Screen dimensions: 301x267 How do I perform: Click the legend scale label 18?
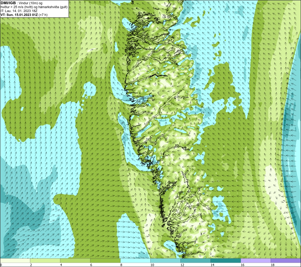click(x=272, y=265)
